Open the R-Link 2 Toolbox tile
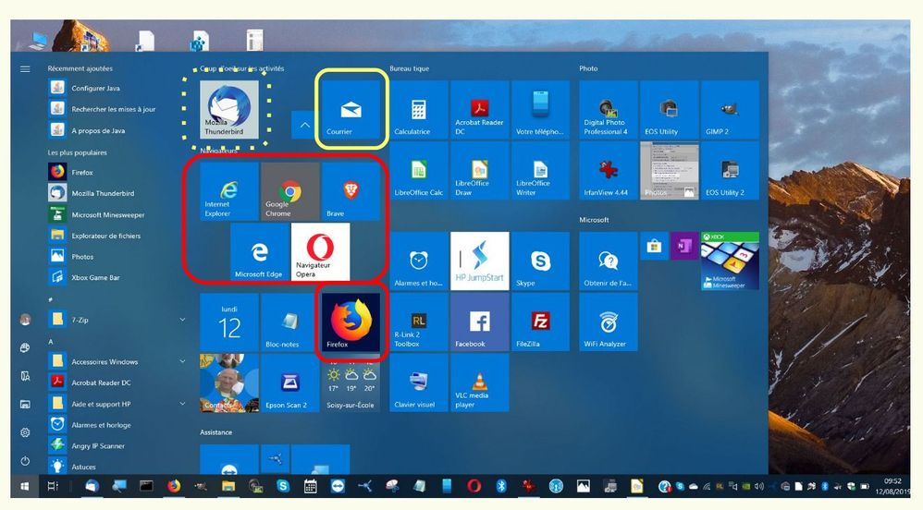923x510 pixels. 419,322
